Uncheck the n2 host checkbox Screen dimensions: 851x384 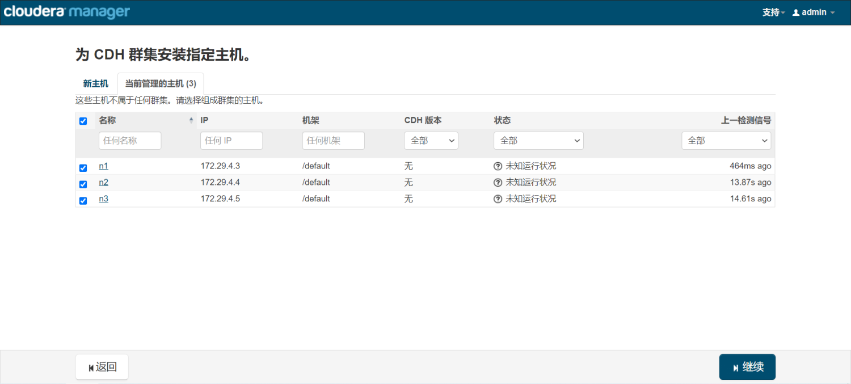point(83,184)
